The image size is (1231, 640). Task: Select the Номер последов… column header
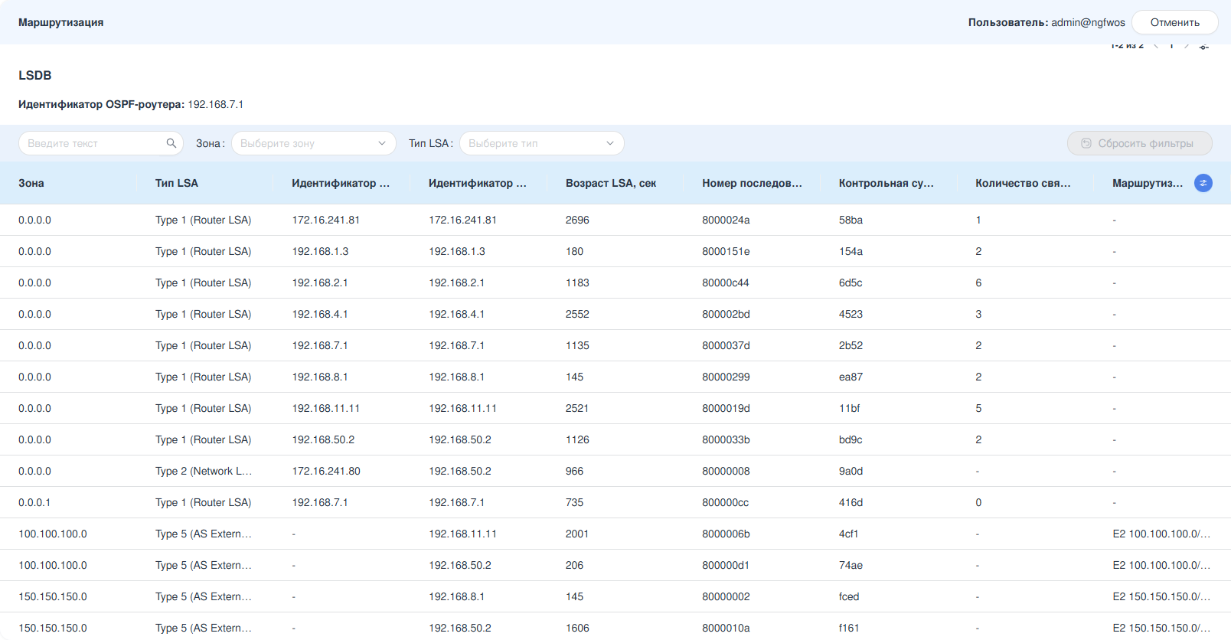(x=753, y=183)
